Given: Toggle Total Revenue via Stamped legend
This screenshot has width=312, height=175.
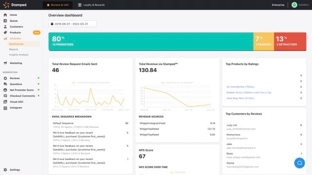Looking at the screenshot, I should 177,83.
